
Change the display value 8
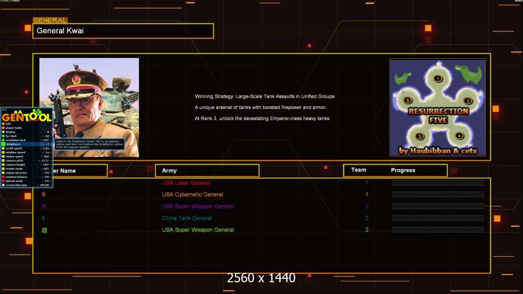(x=48, y=132)
